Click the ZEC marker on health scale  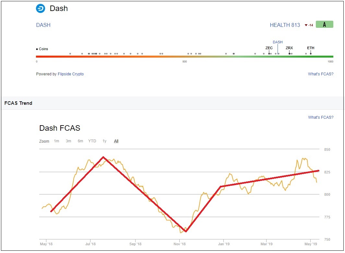coord(269,50)
